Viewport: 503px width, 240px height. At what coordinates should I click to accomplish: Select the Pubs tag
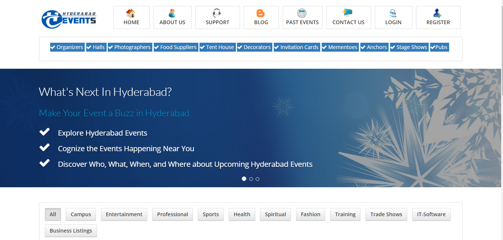(x=439, y=47)
